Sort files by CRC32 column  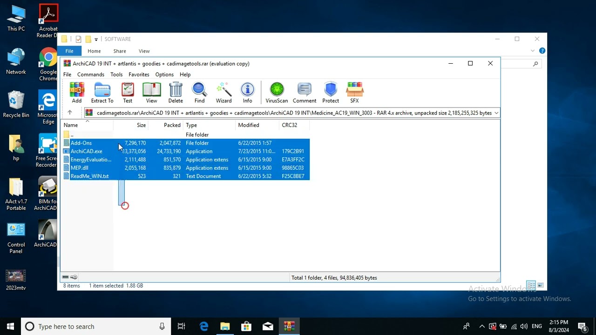click(x=294, y=125)
